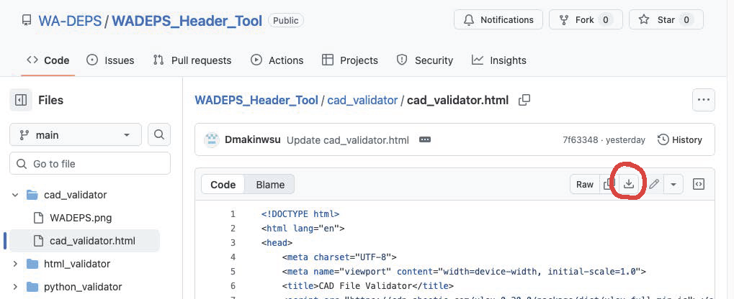Show commit message details ellipsis

click(425, 139)
